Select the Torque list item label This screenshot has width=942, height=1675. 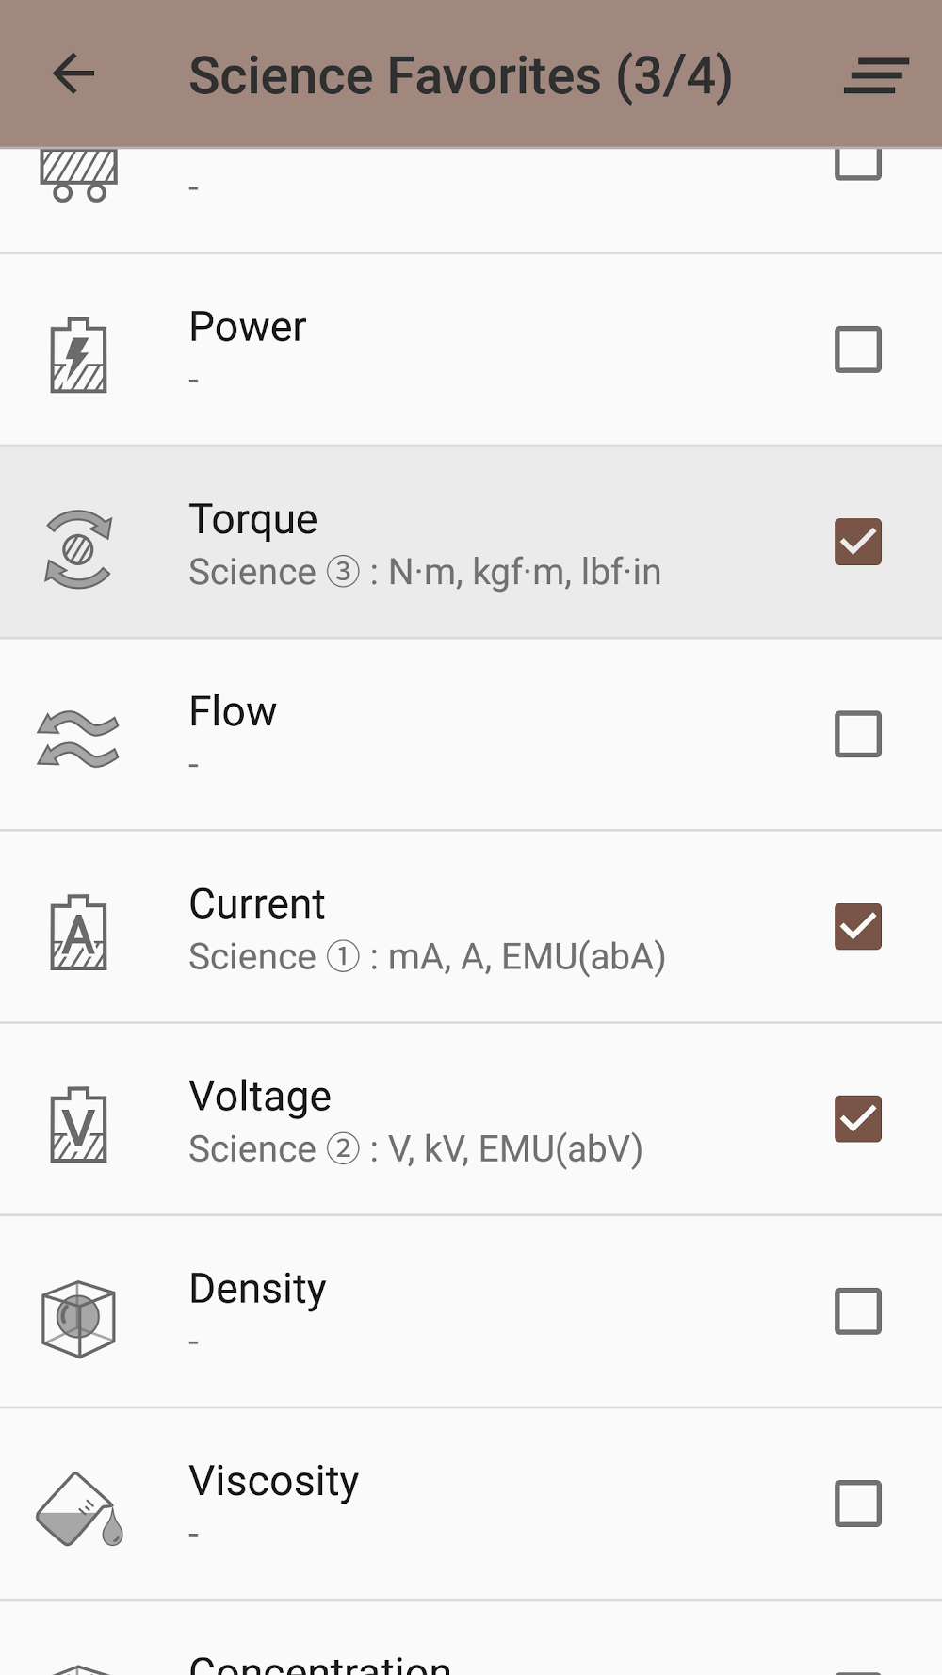pos(253,519)
